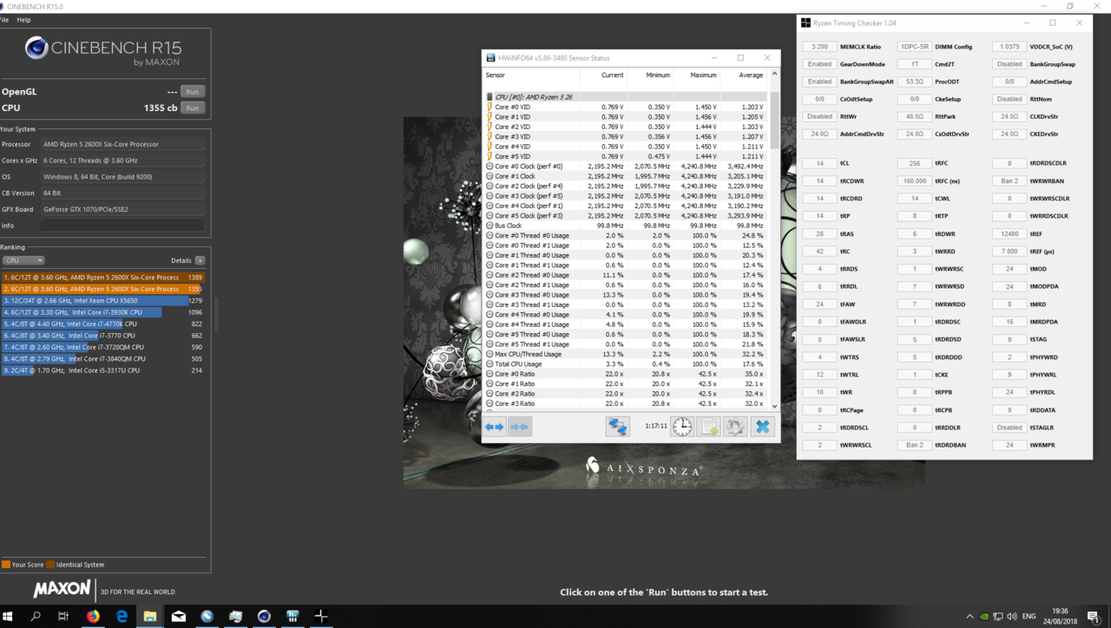Select ranking entry scoring 1355
Screen dimensions: 1111x628
(x=102, y=289)
